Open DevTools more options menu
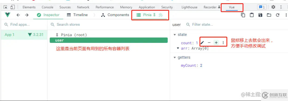The width and height of the screenshot is (288, 101). 281,7
